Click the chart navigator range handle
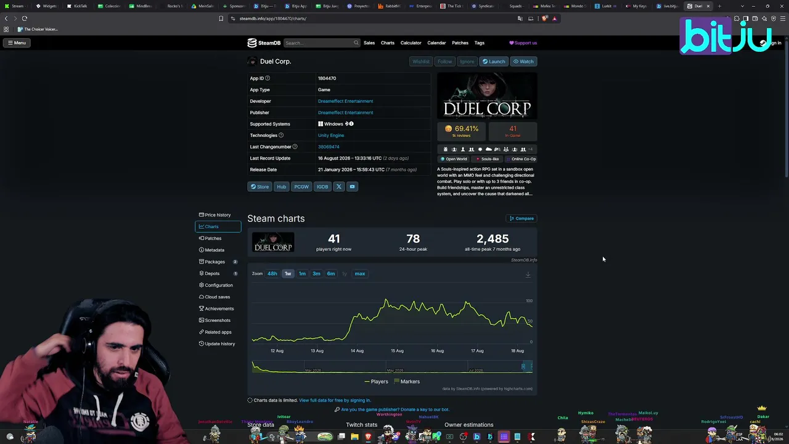This screenshot has height=444, width=789. coord(523,367)
